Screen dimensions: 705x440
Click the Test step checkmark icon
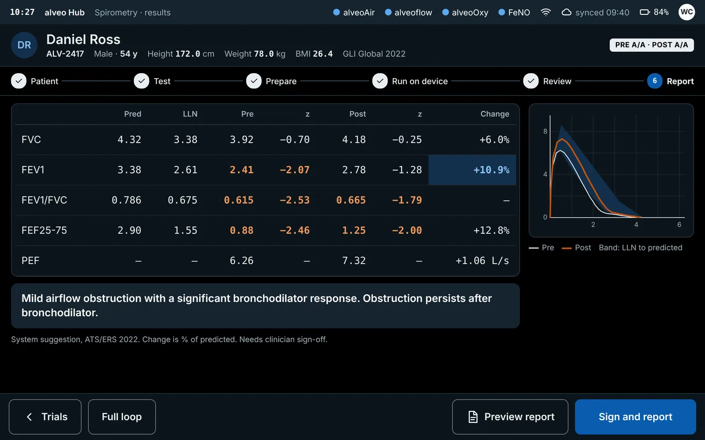[142, 81]
